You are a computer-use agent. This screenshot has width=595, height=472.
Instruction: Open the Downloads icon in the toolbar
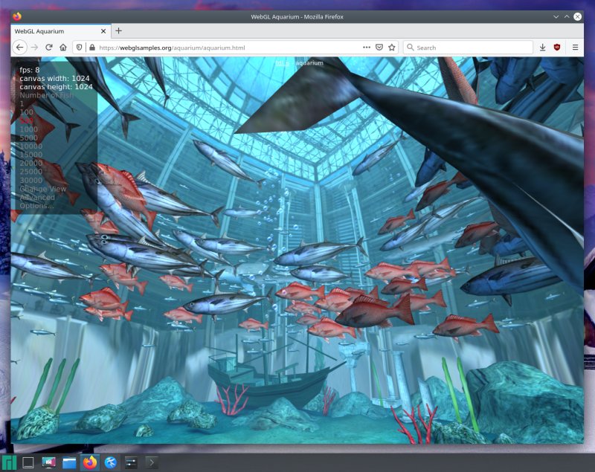coord(541,47)
